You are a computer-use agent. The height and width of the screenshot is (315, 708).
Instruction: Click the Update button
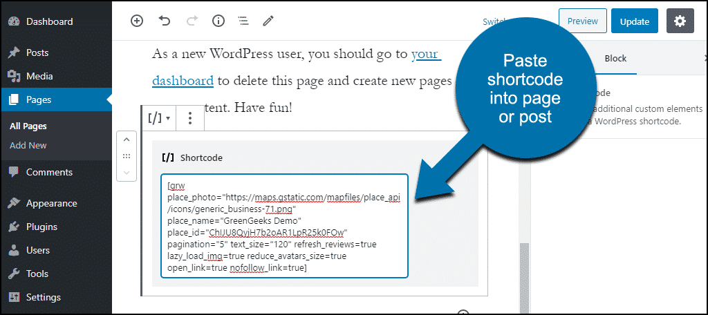point(635,21)
